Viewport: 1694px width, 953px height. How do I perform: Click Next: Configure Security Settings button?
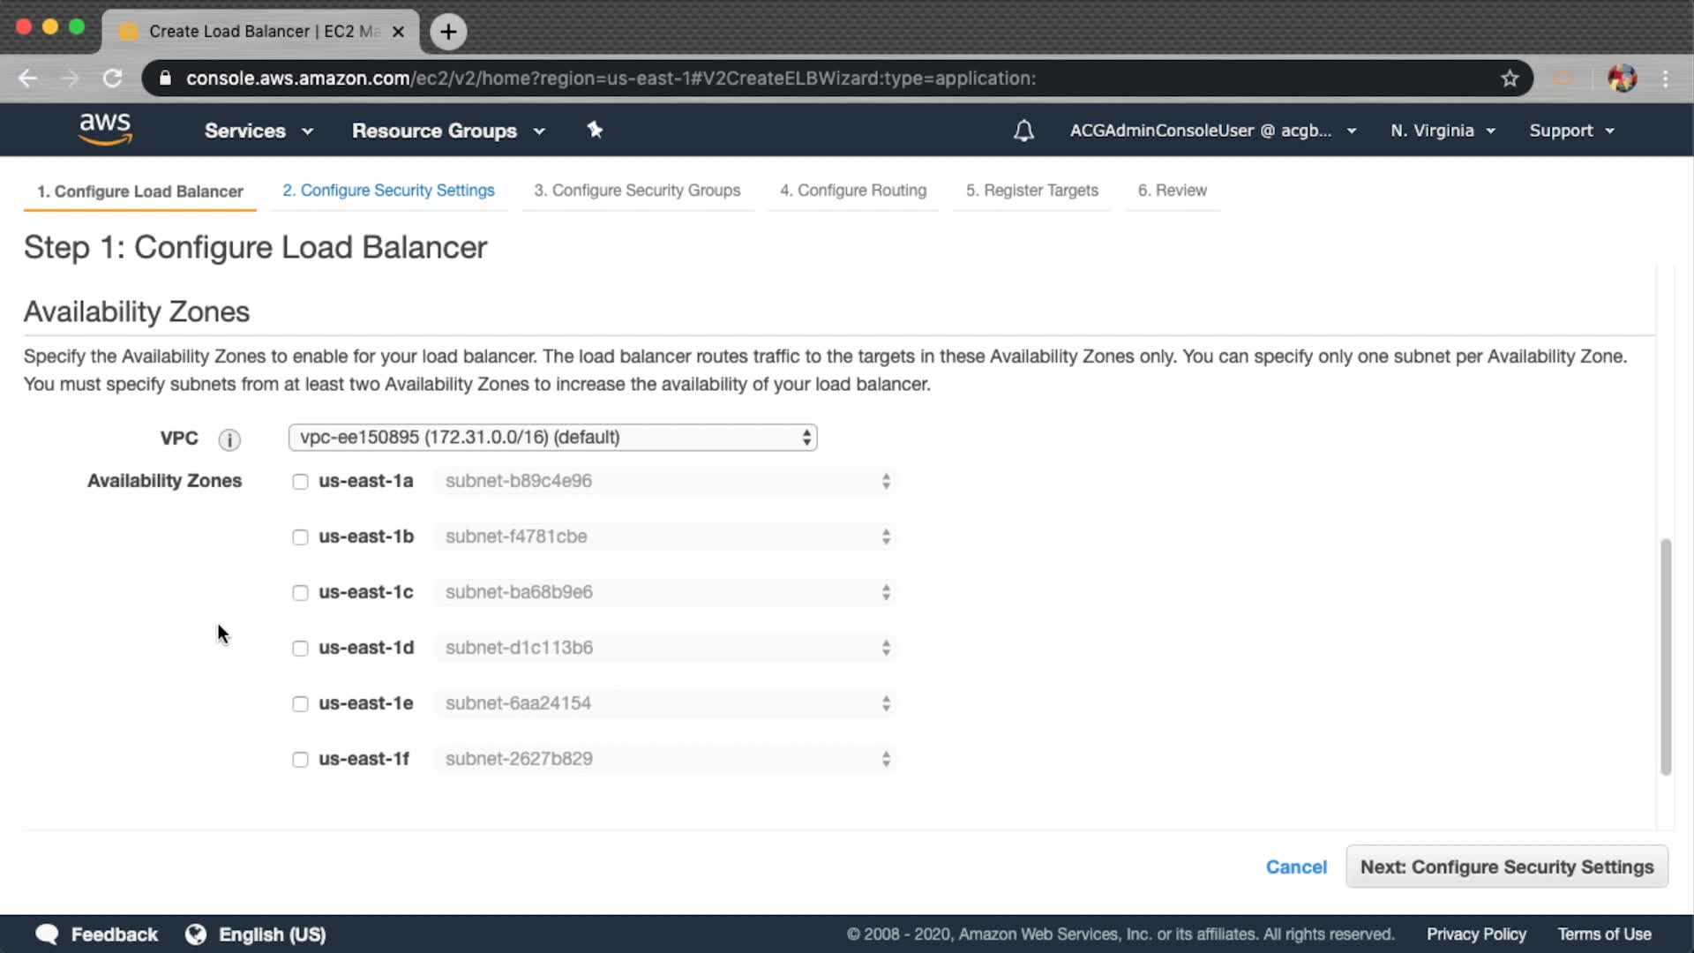coord(1506,867)
